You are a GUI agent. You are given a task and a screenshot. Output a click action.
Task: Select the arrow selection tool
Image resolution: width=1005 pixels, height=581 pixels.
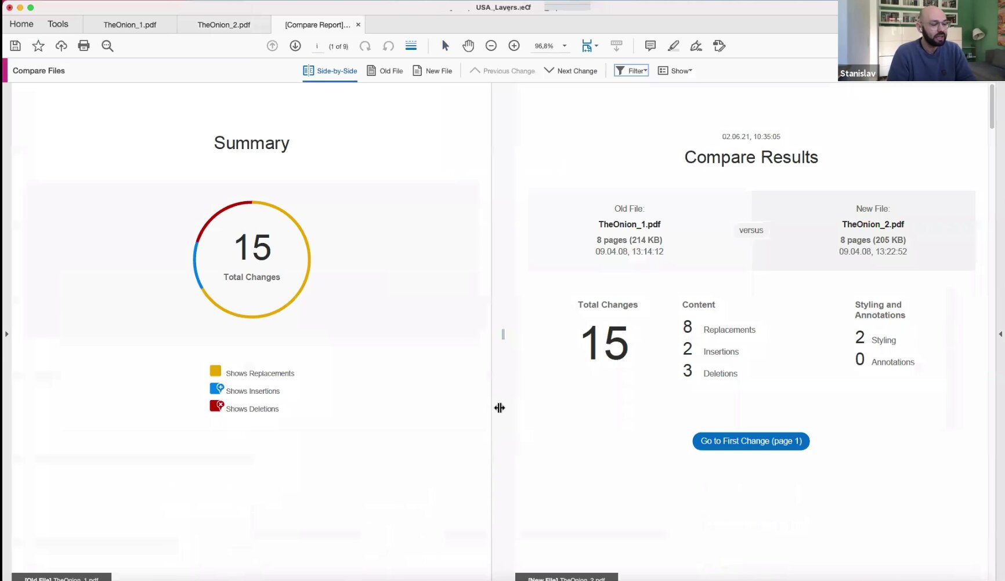click(445, 46)
